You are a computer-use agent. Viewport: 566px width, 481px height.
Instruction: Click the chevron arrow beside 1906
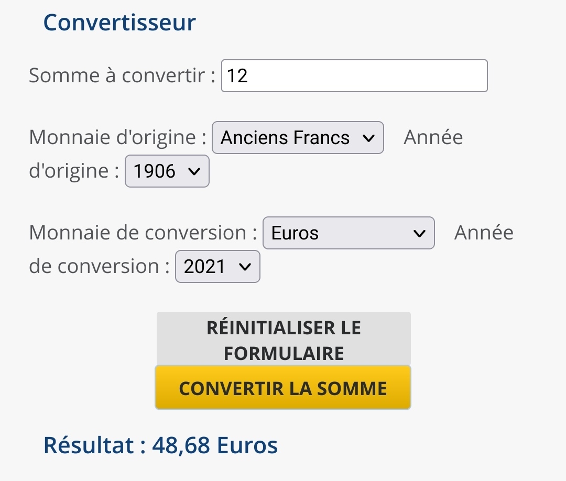pos(194,171)
